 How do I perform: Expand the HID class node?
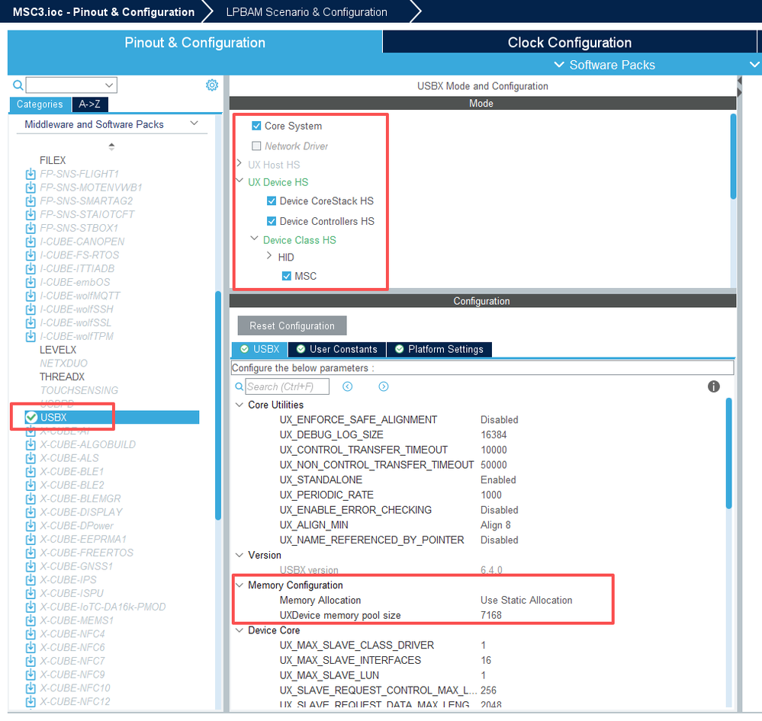pyautogui.click(x=269, y=255)
